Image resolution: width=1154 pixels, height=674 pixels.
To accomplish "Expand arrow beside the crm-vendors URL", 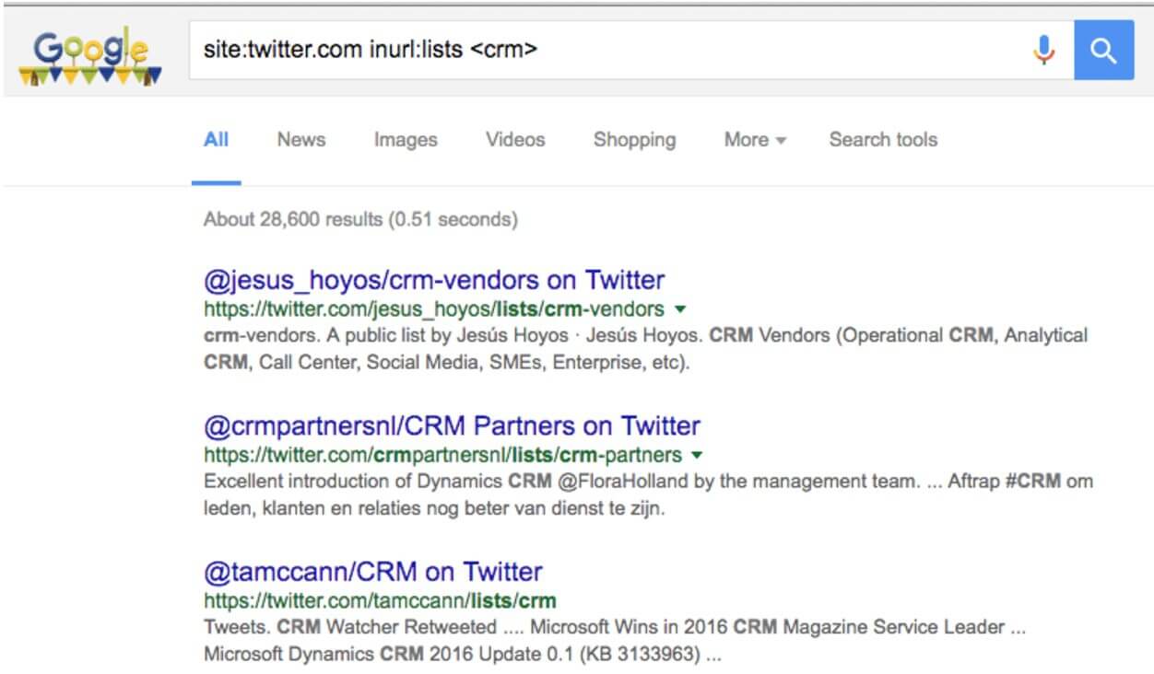I will (680, 308).
